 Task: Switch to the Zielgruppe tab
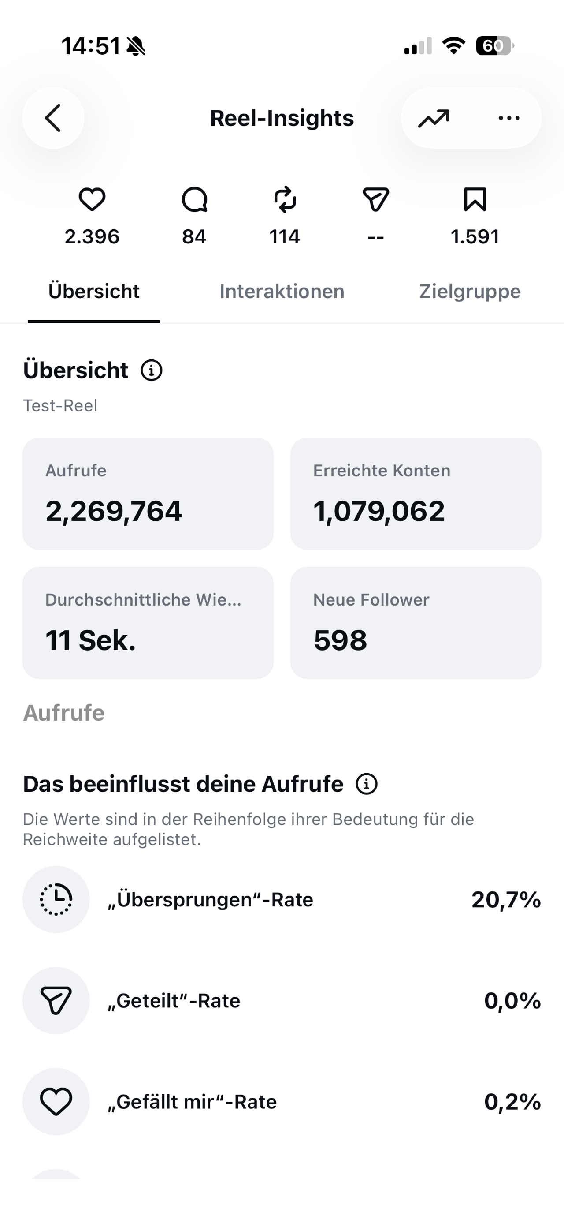click(x=470, y=292)
